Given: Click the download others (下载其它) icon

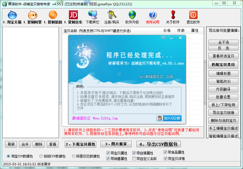Looking at the screenshot, I should coord(93,17).
